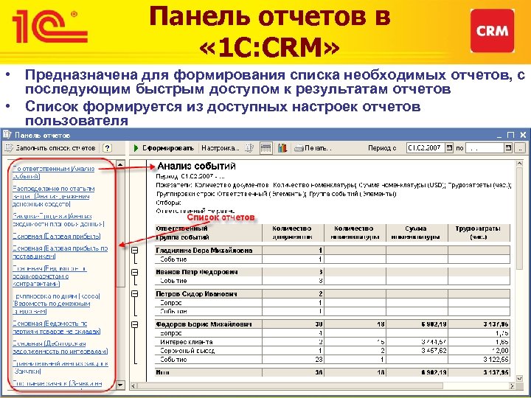Select cell Федоров Борис Михайлович
The image size is (531, 398).
[208, 324]
